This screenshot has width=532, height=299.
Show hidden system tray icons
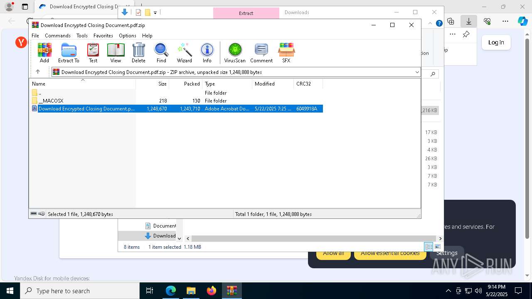[x=448, y=291]
